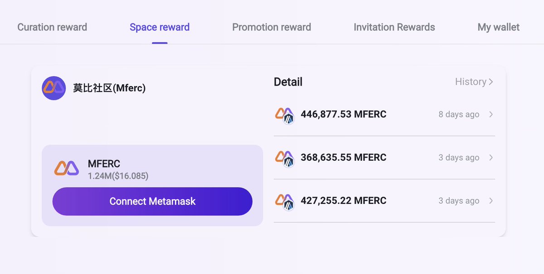Click the 8 days ago timestamp

point(459,115)
